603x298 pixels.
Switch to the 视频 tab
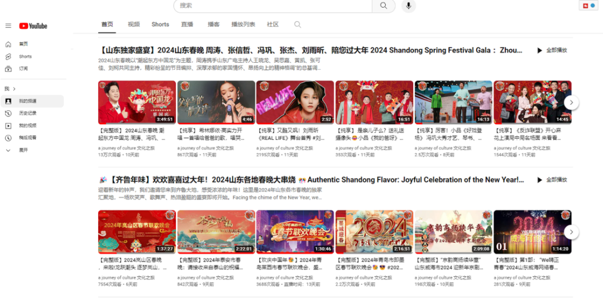pyautogui.click(x=134, y=24)
